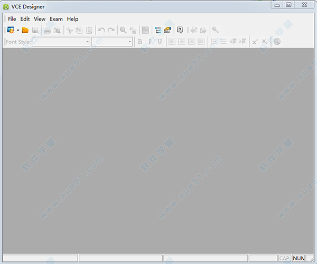This screenshot has width=317, height=264.
Task: Align text left
Action: click(172, 42)
